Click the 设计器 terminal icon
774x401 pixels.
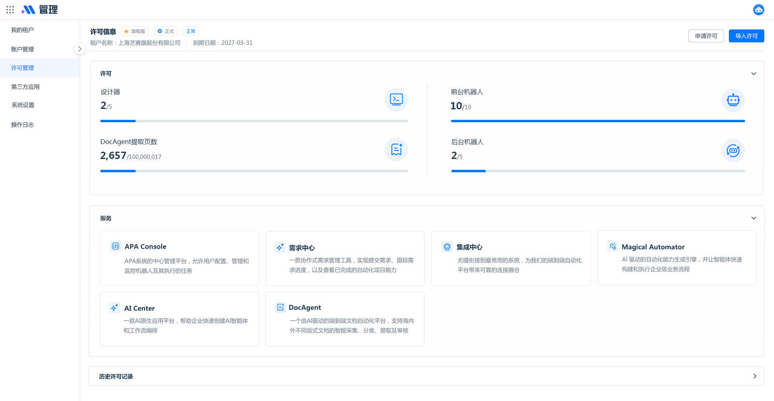click(x=396, y=100)
